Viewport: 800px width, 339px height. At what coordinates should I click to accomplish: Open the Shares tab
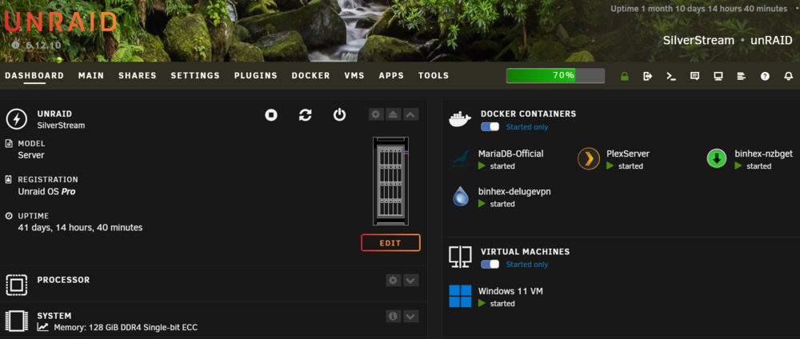(138, 75)
